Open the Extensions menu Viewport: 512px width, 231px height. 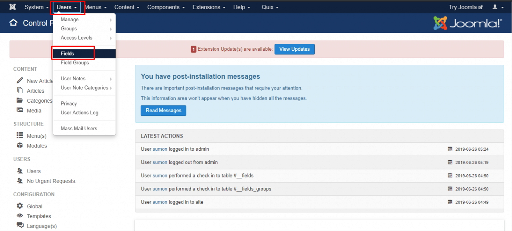pyautogui.click(x=206, y=7)
